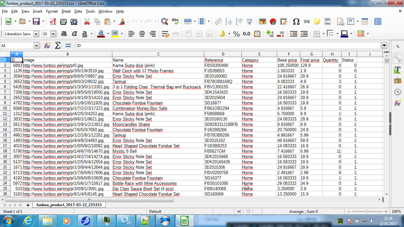Apply the yellow cell background color
This screenshot has height=227, width=404.
[115, 34]
